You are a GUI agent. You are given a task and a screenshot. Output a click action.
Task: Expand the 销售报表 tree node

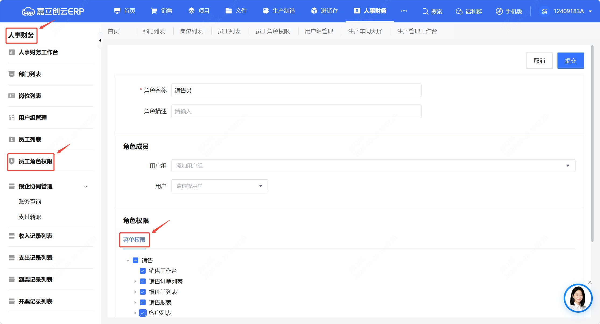pyautogui.click(x=135, y=302)
